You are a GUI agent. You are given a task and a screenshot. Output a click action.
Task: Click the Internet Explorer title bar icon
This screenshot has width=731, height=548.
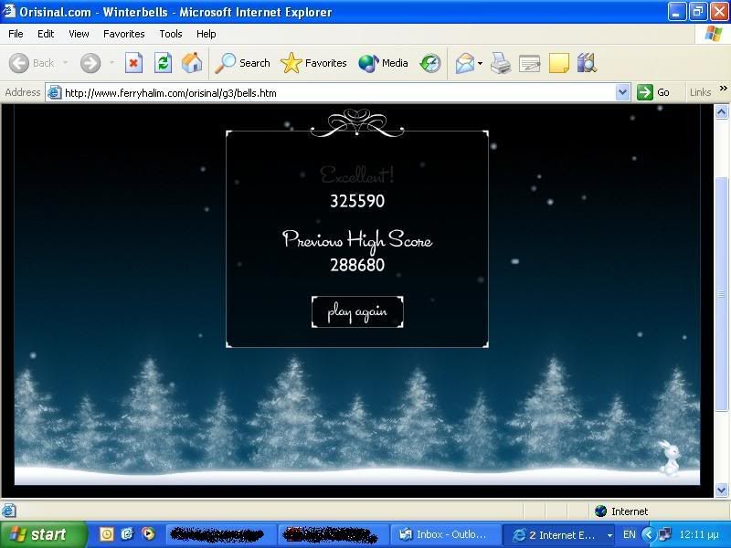click(8, 11)
